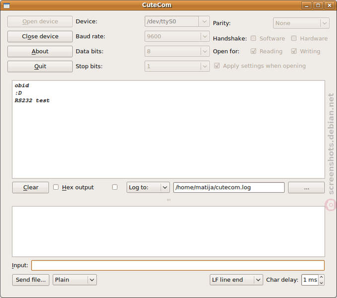Click the greyed Open device button
The image size is (337, 298).
(40, 21)
